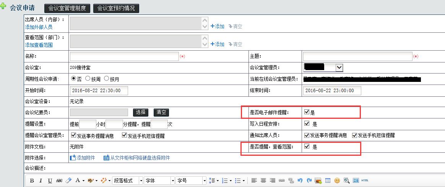This screenshot has height=187, width=445.
Task: Uncheck the 是否电子邮件提醒 checkbox
Action: click(307, 112)
